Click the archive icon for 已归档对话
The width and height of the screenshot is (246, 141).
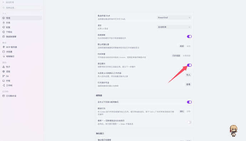coord(4,96)
